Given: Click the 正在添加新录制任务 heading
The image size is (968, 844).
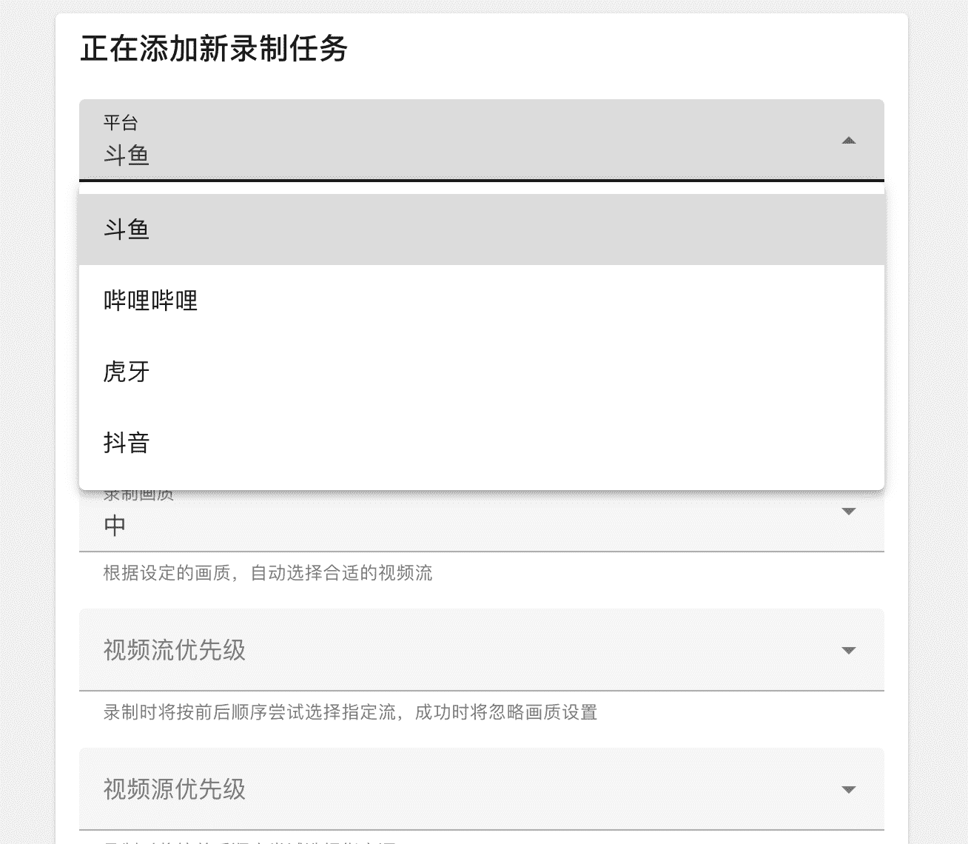Looking at the screenshot, I should click(214, 49).
